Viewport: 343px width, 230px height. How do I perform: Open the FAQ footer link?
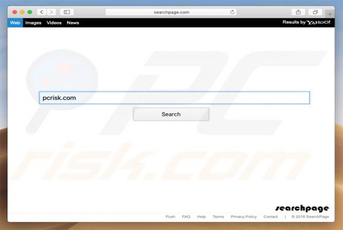pyautogui.click(x=186, y=217)
